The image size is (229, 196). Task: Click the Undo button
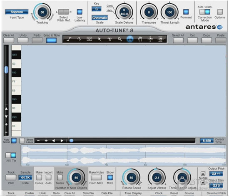(23, 40)
